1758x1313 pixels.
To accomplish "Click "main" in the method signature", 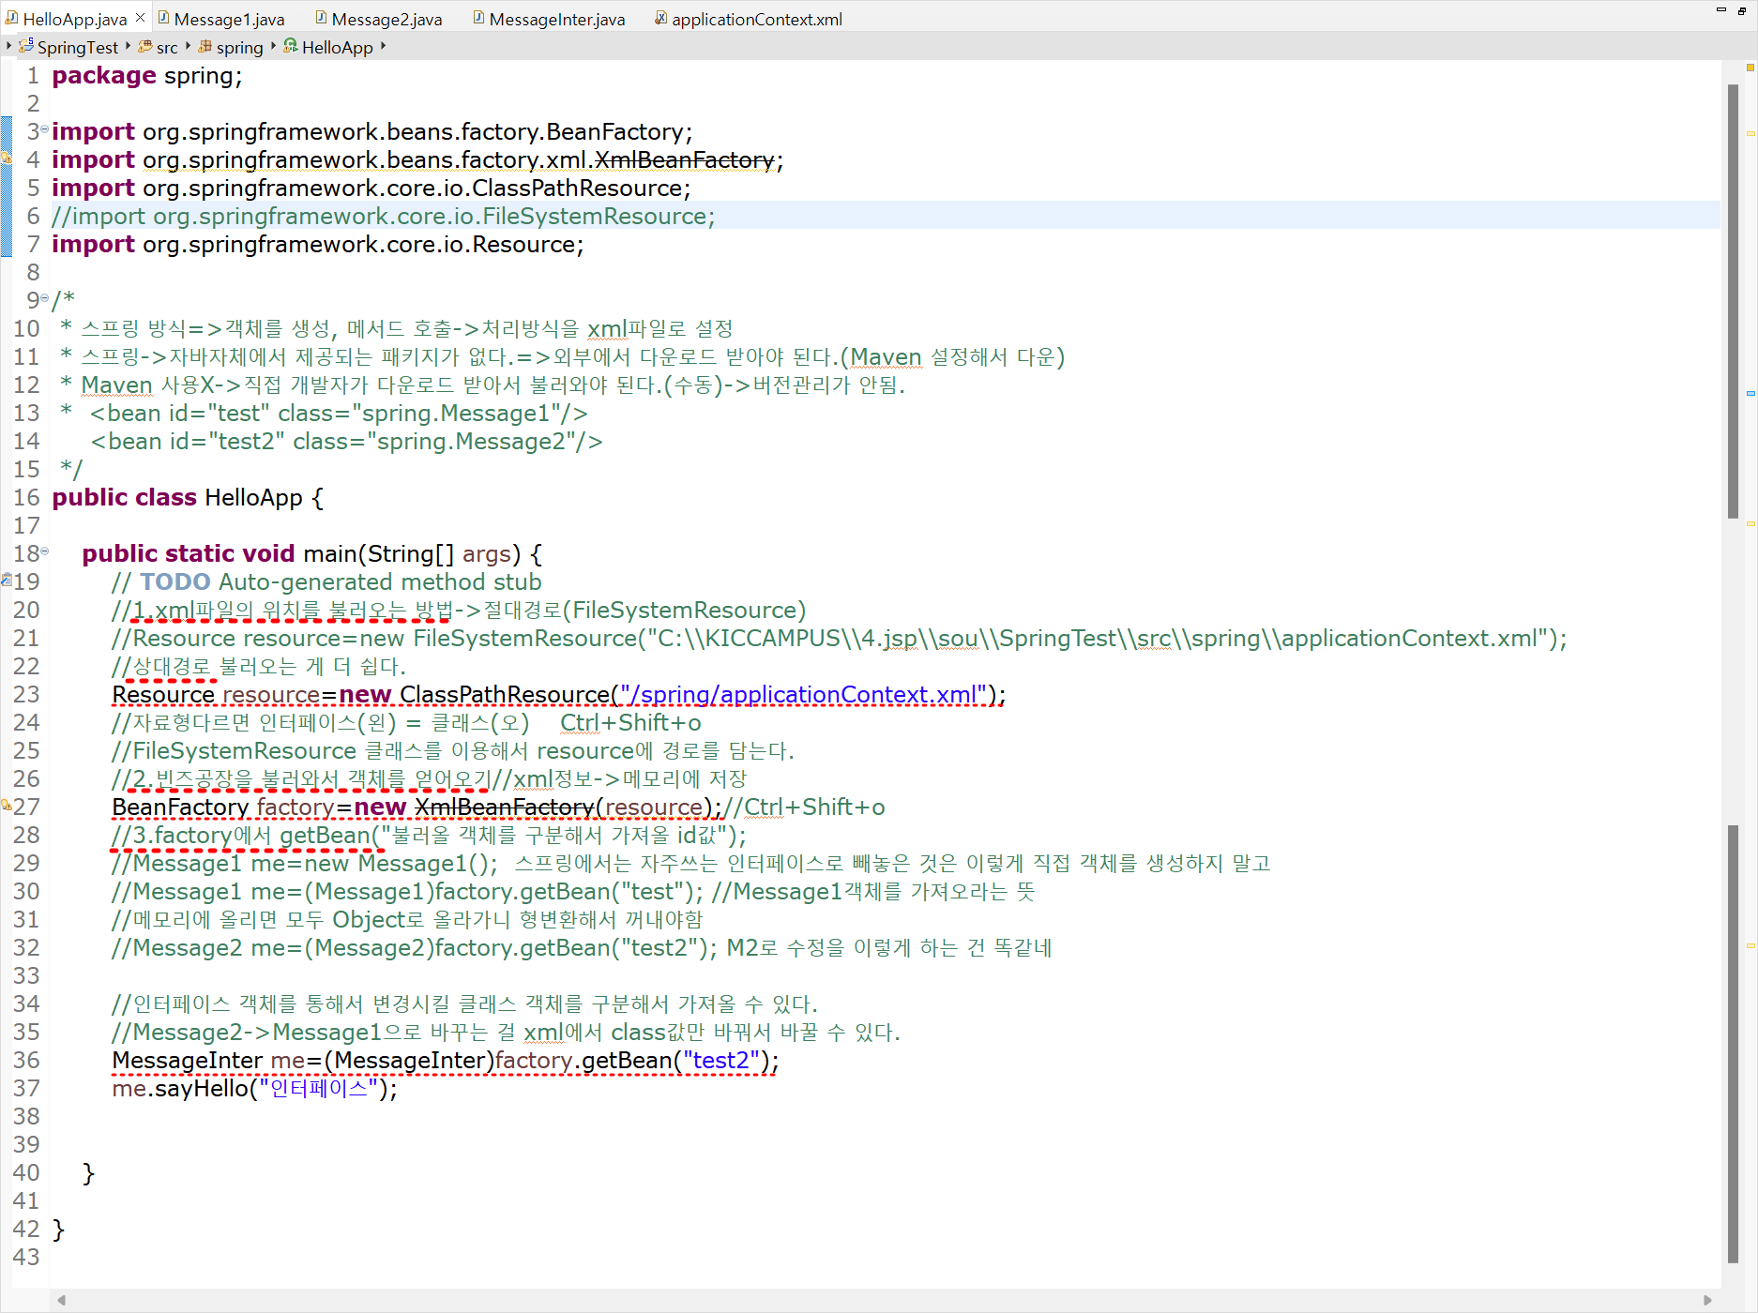I will 330,554.
